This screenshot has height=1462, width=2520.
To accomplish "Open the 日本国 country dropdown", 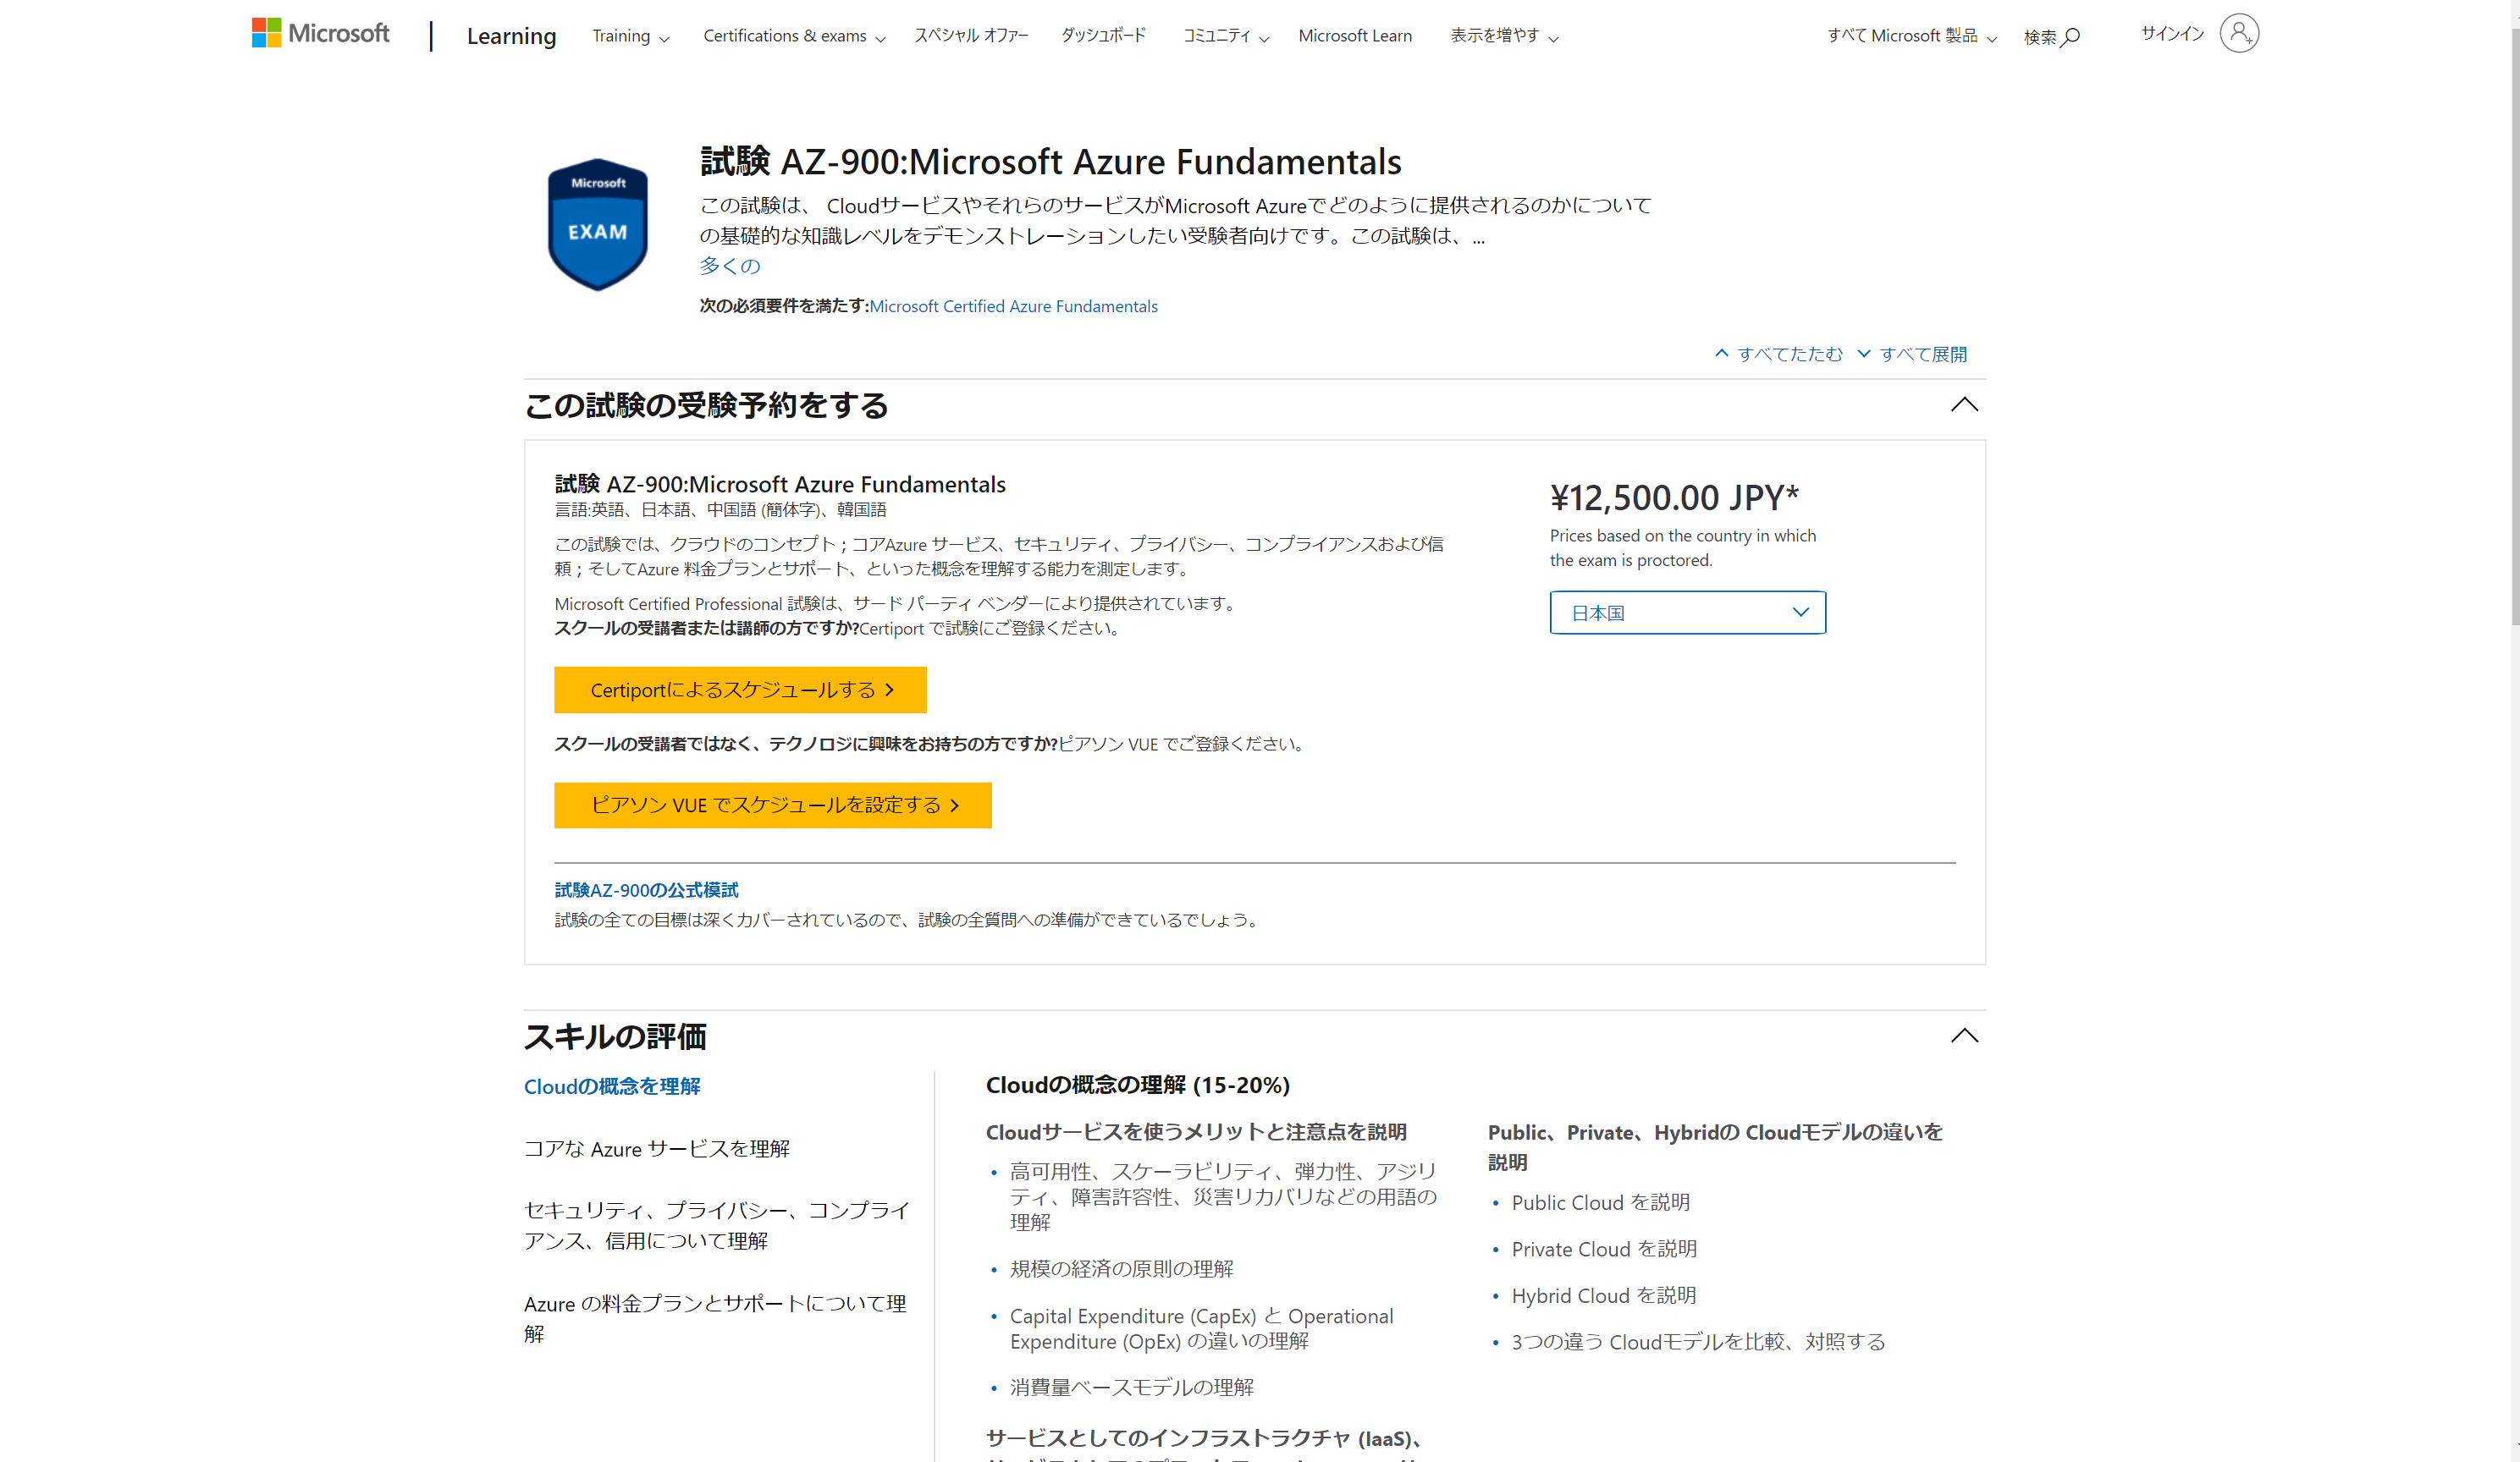I will (x=1687, y=613).
